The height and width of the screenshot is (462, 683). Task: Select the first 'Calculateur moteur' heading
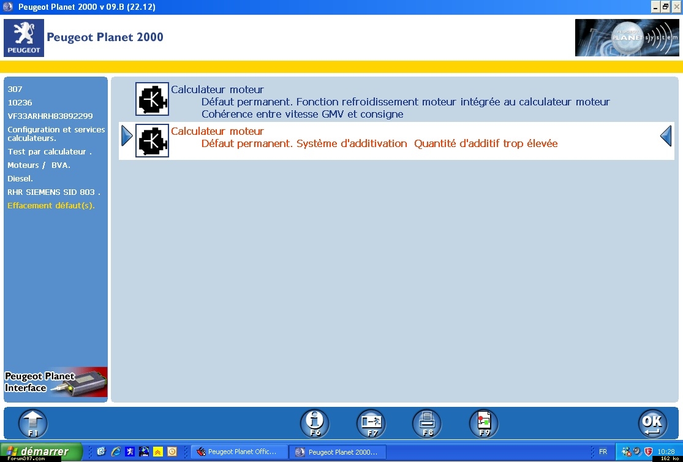click(x=217, y=89)
